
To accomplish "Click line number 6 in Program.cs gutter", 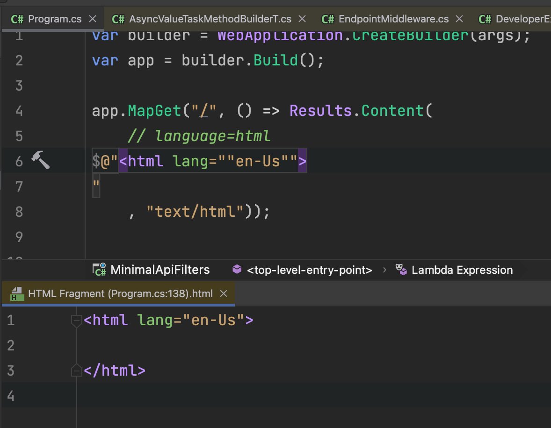I will [x=19, y=162].
